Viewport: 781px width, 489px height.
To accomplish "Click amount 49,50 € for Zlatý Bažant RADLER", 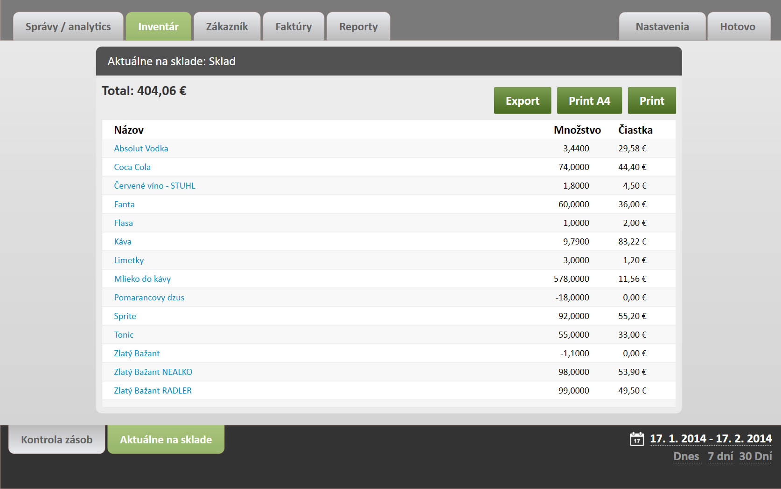I will (x=632, y=391).
